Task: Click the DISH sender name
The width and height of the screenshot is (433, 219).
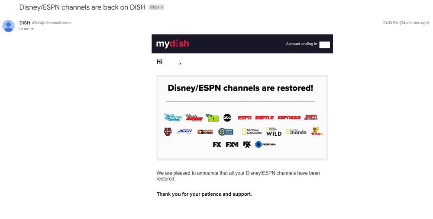Action: tap(25, 23)
